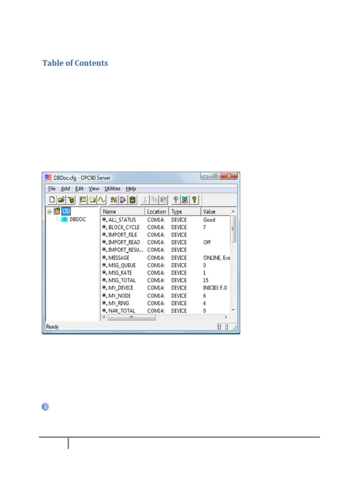Click the Open folder toolbar icon

tap(61, 200)
